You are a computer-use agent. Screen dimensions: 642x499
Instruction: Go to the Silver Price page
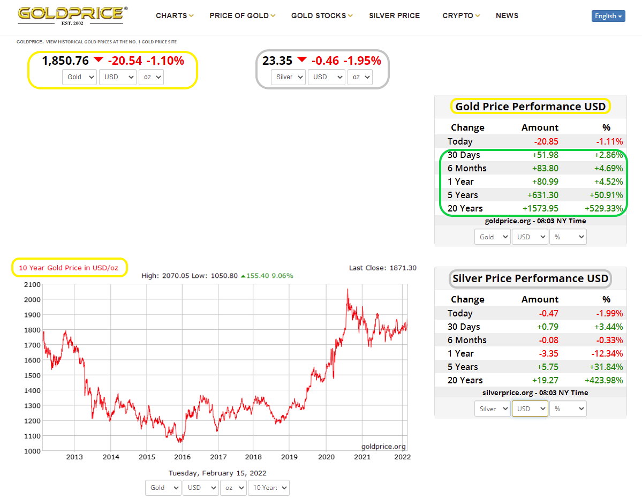(394, 16)
